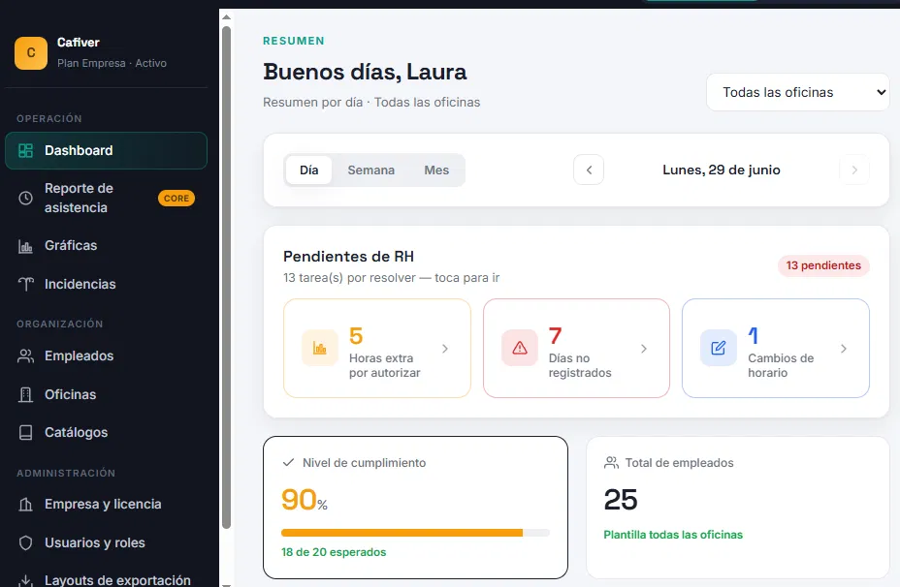This screenshot has width=900, height=587.
Task: Select the Día view tab
Action: click(308, 170)
